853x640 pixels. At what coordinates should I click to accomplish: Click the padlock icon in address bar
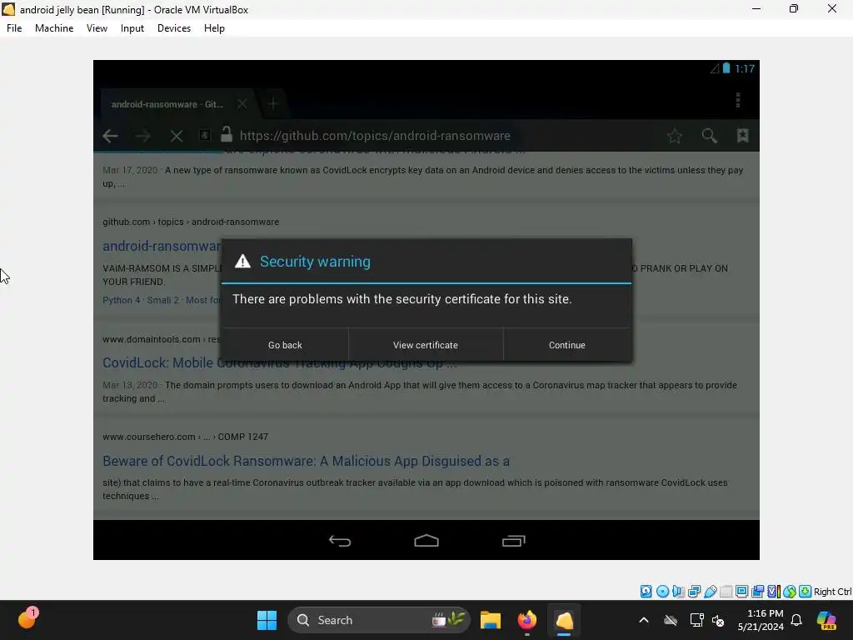pos(227,134)
